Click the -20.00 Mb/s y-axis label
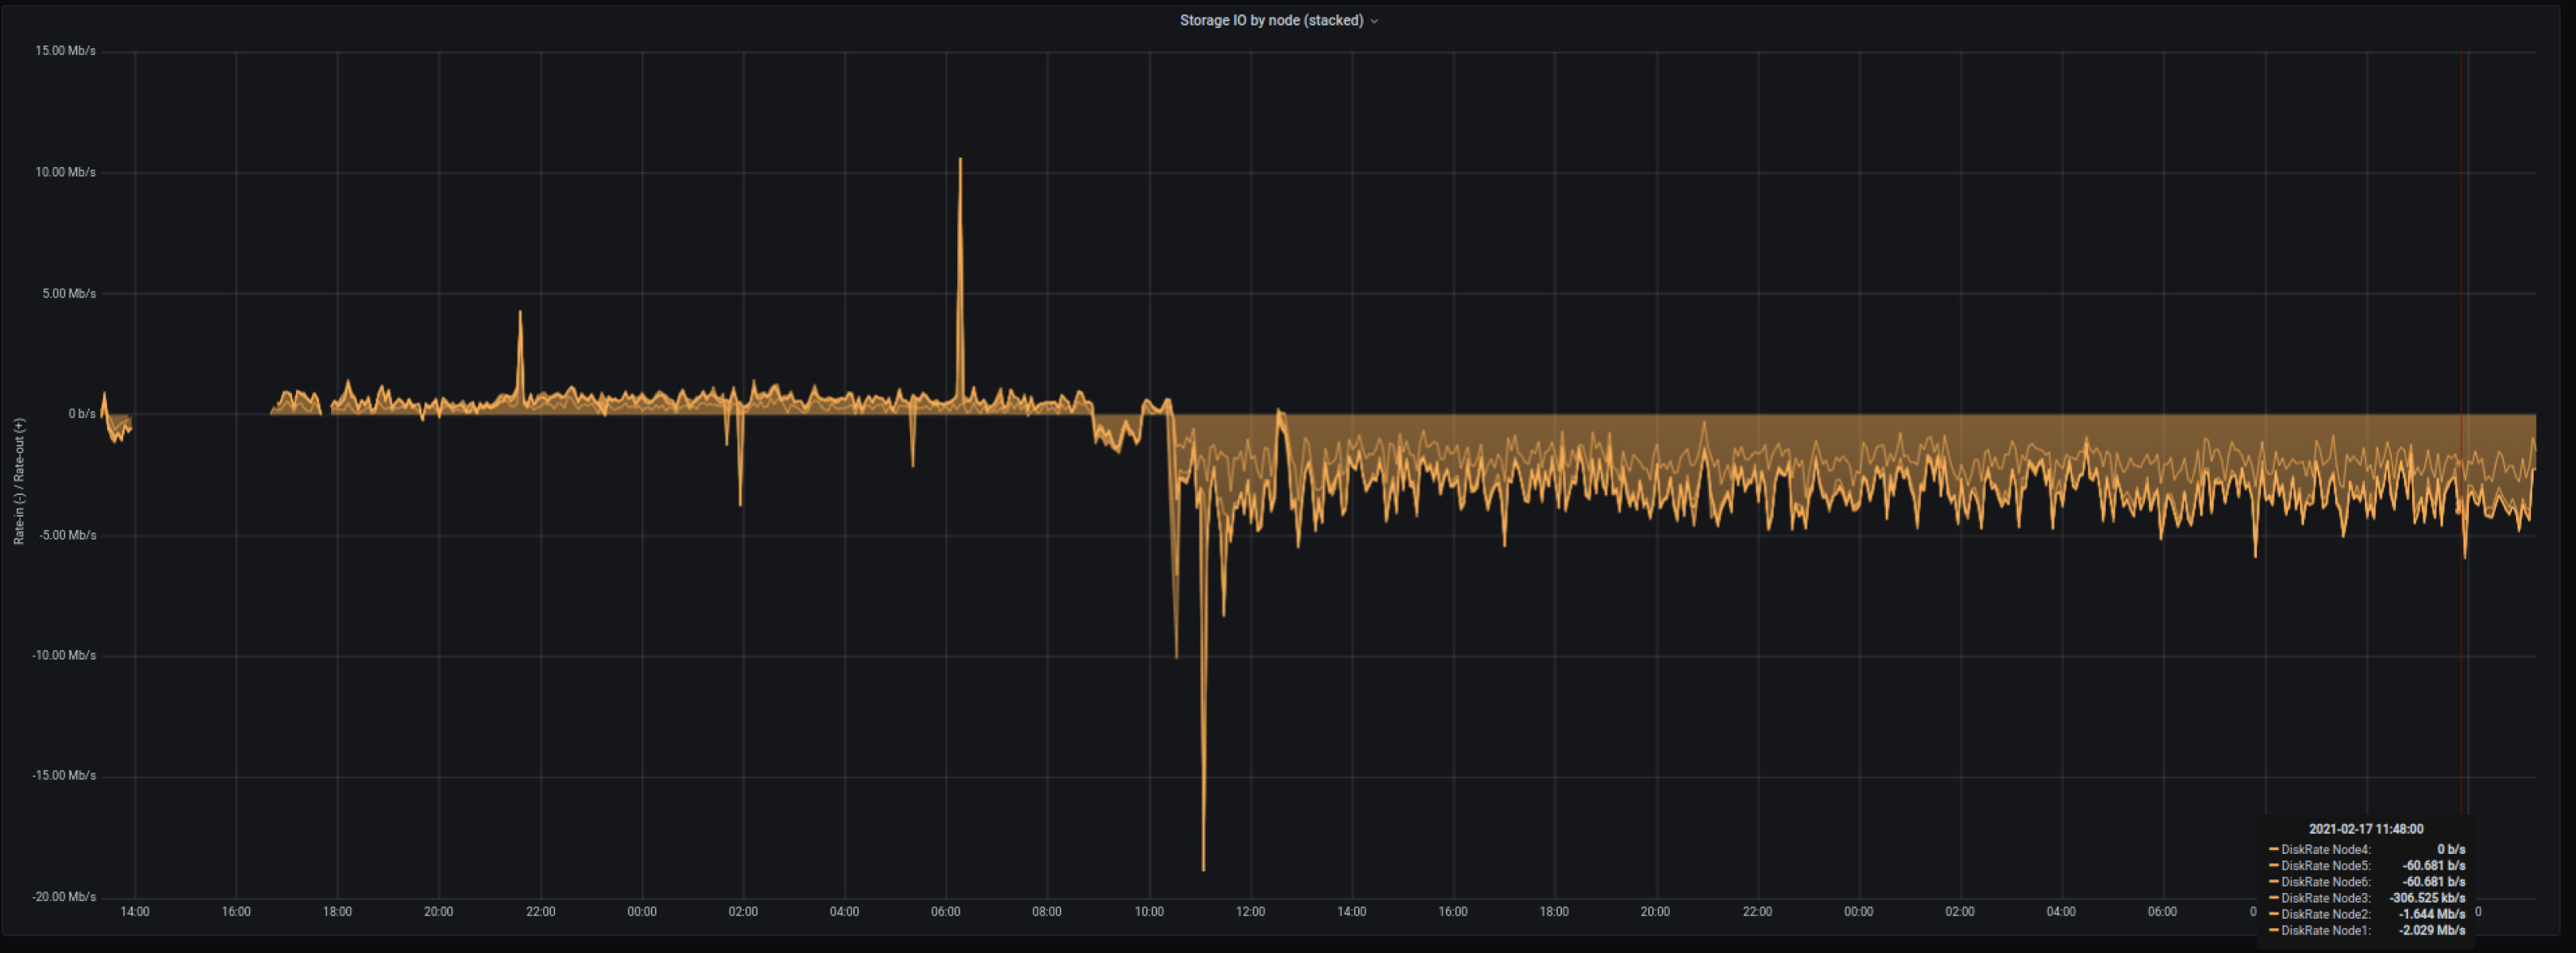Screen dimensions: 2576x953 coord(64,897)
